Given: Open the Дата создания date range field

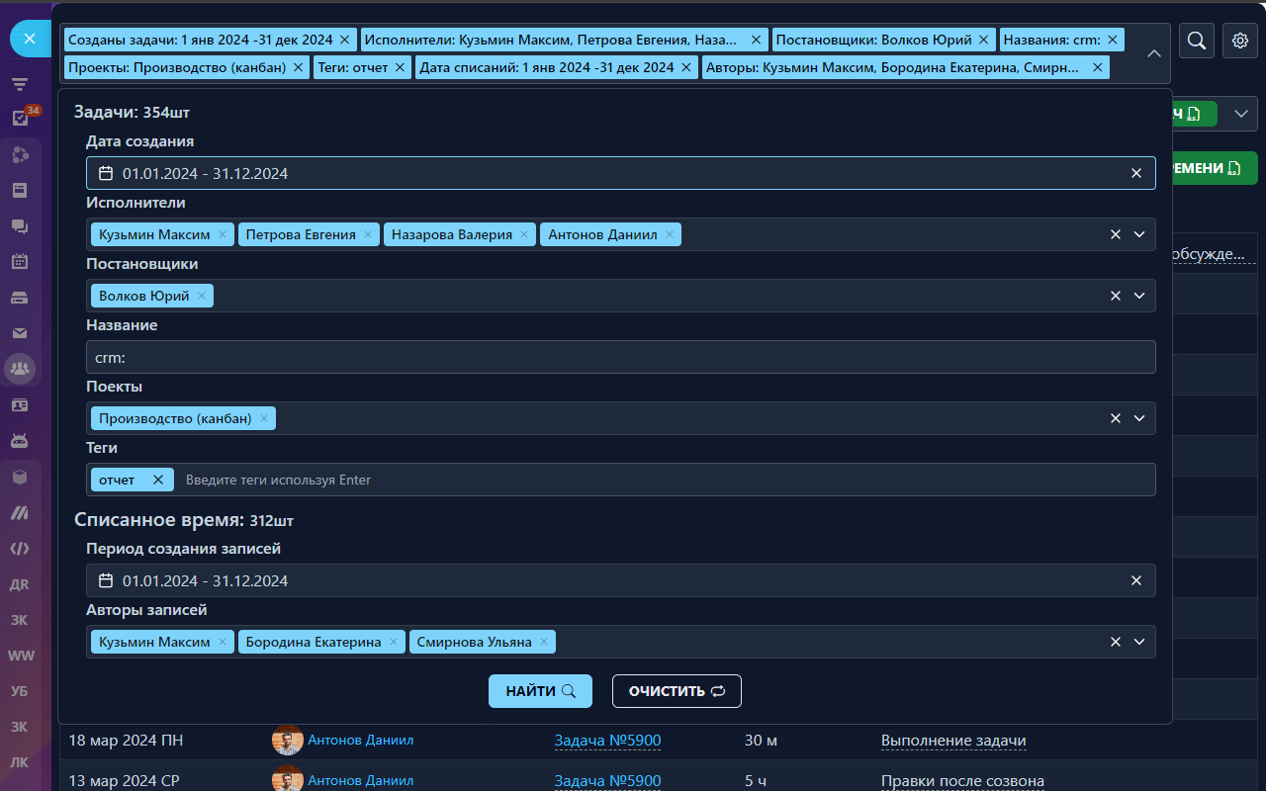Looking at the screenshot, I should [x=613, y=173].
